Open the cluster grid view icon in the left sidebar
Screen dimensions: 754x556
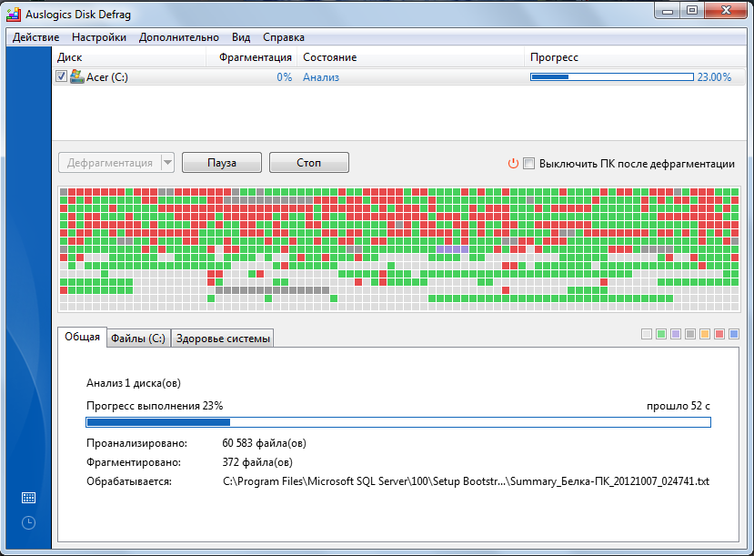[28, 498]
